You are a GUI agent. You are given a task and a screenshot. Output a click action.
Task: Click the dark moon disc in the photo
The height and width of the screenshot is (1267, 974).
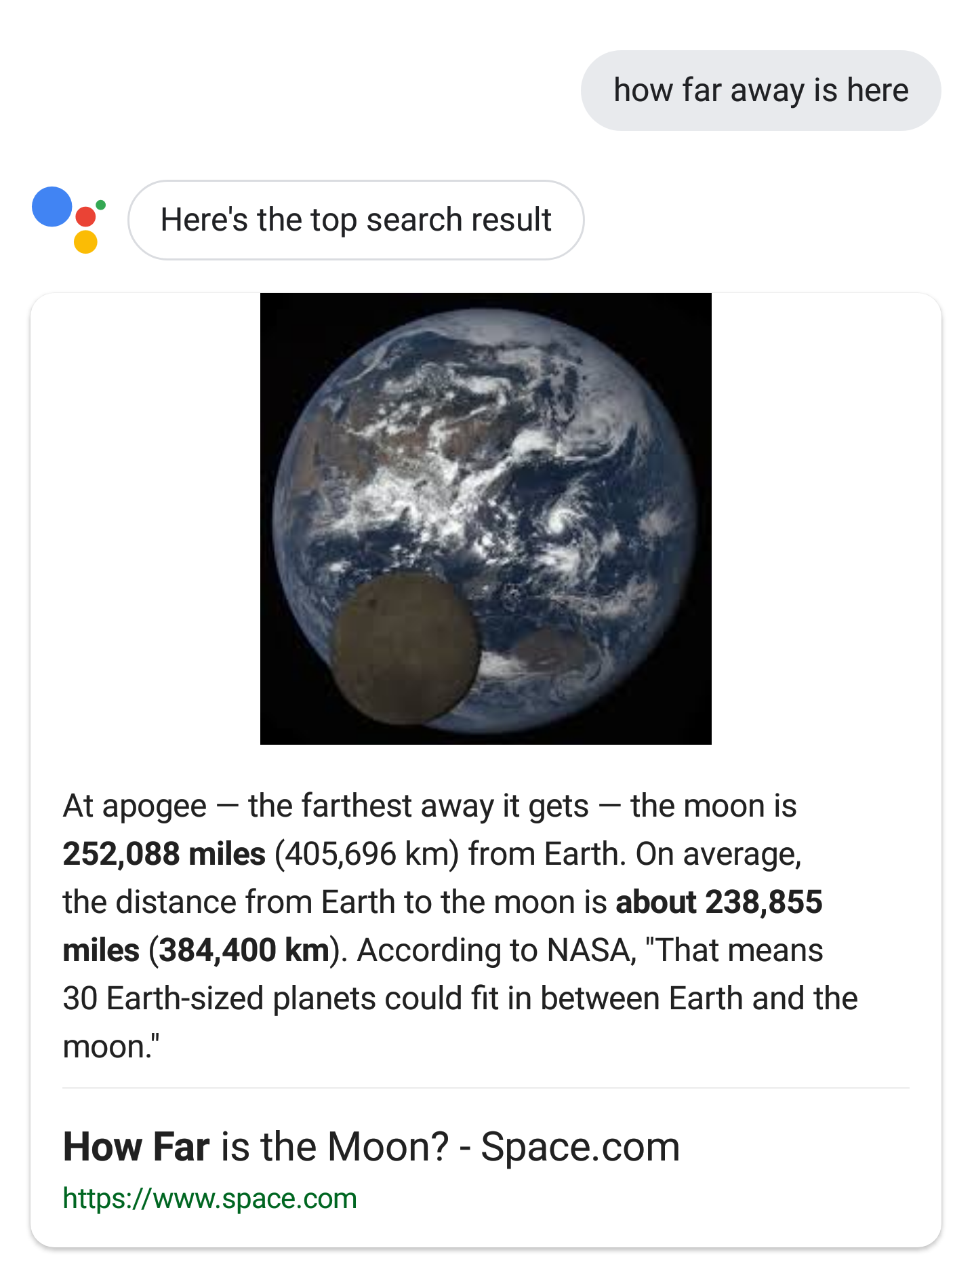(x=406, y=647)
